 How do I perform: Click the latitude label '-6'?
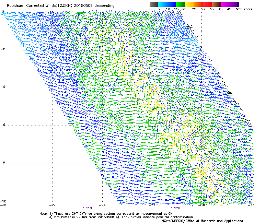click(3, 125)
